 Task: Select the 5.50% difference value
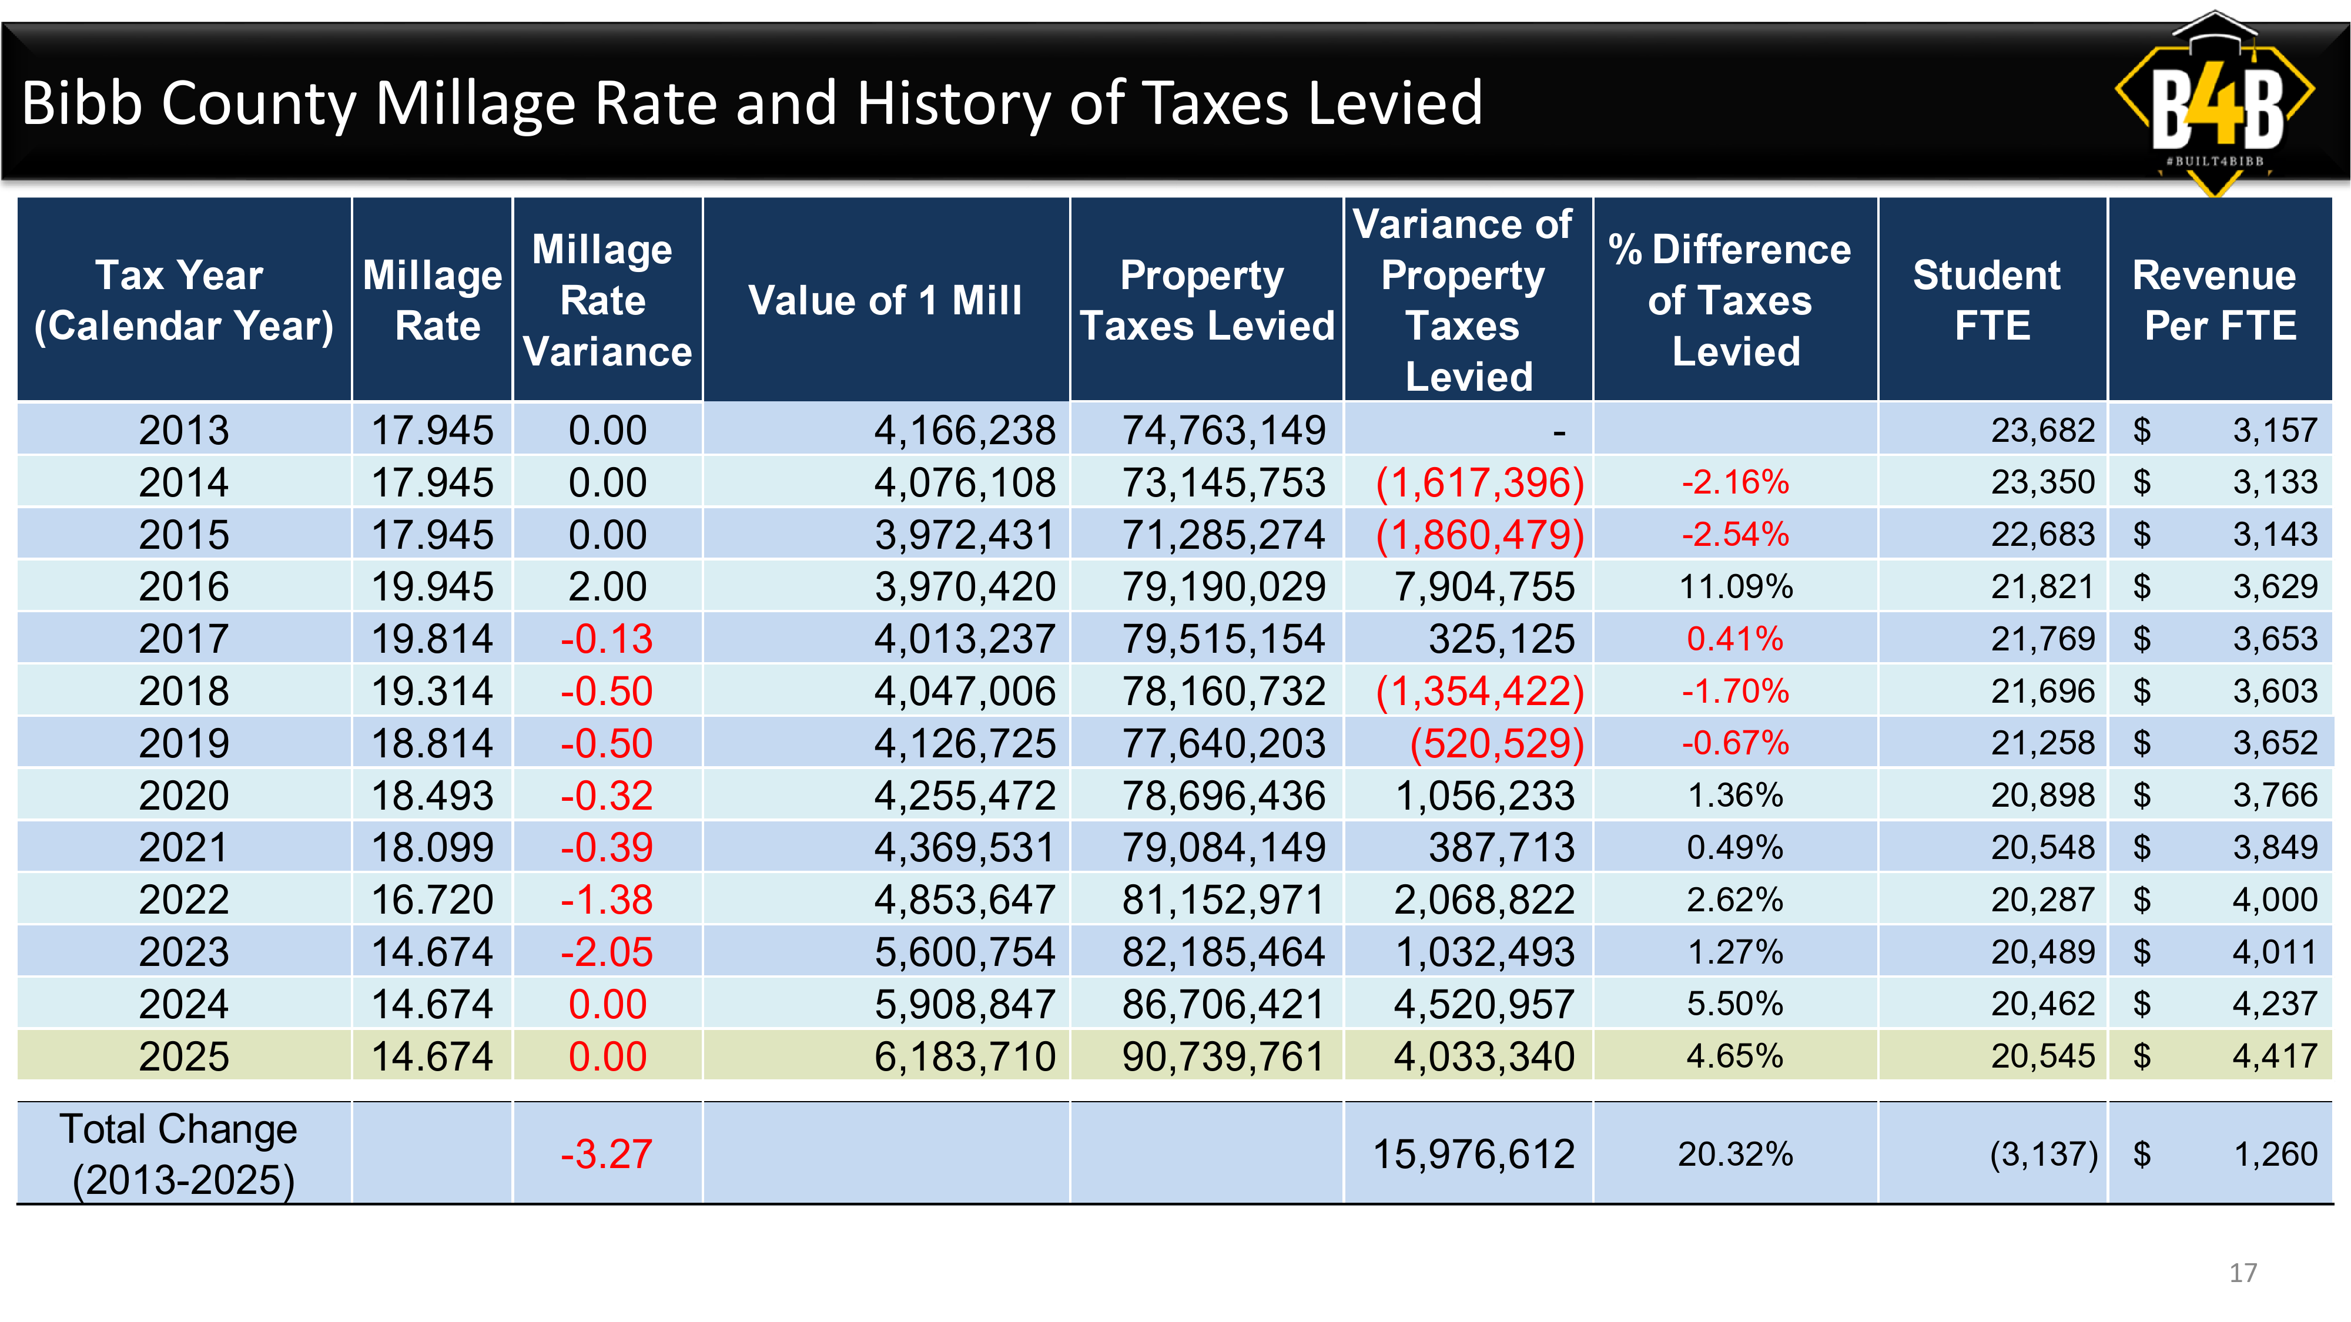click(x=1735, y=1004)
